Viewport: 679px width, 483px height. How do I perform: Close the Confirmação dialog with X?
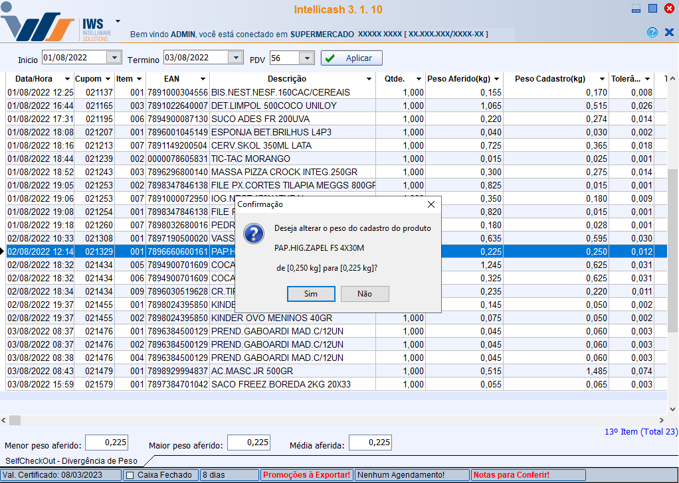(x=431, y=204)
